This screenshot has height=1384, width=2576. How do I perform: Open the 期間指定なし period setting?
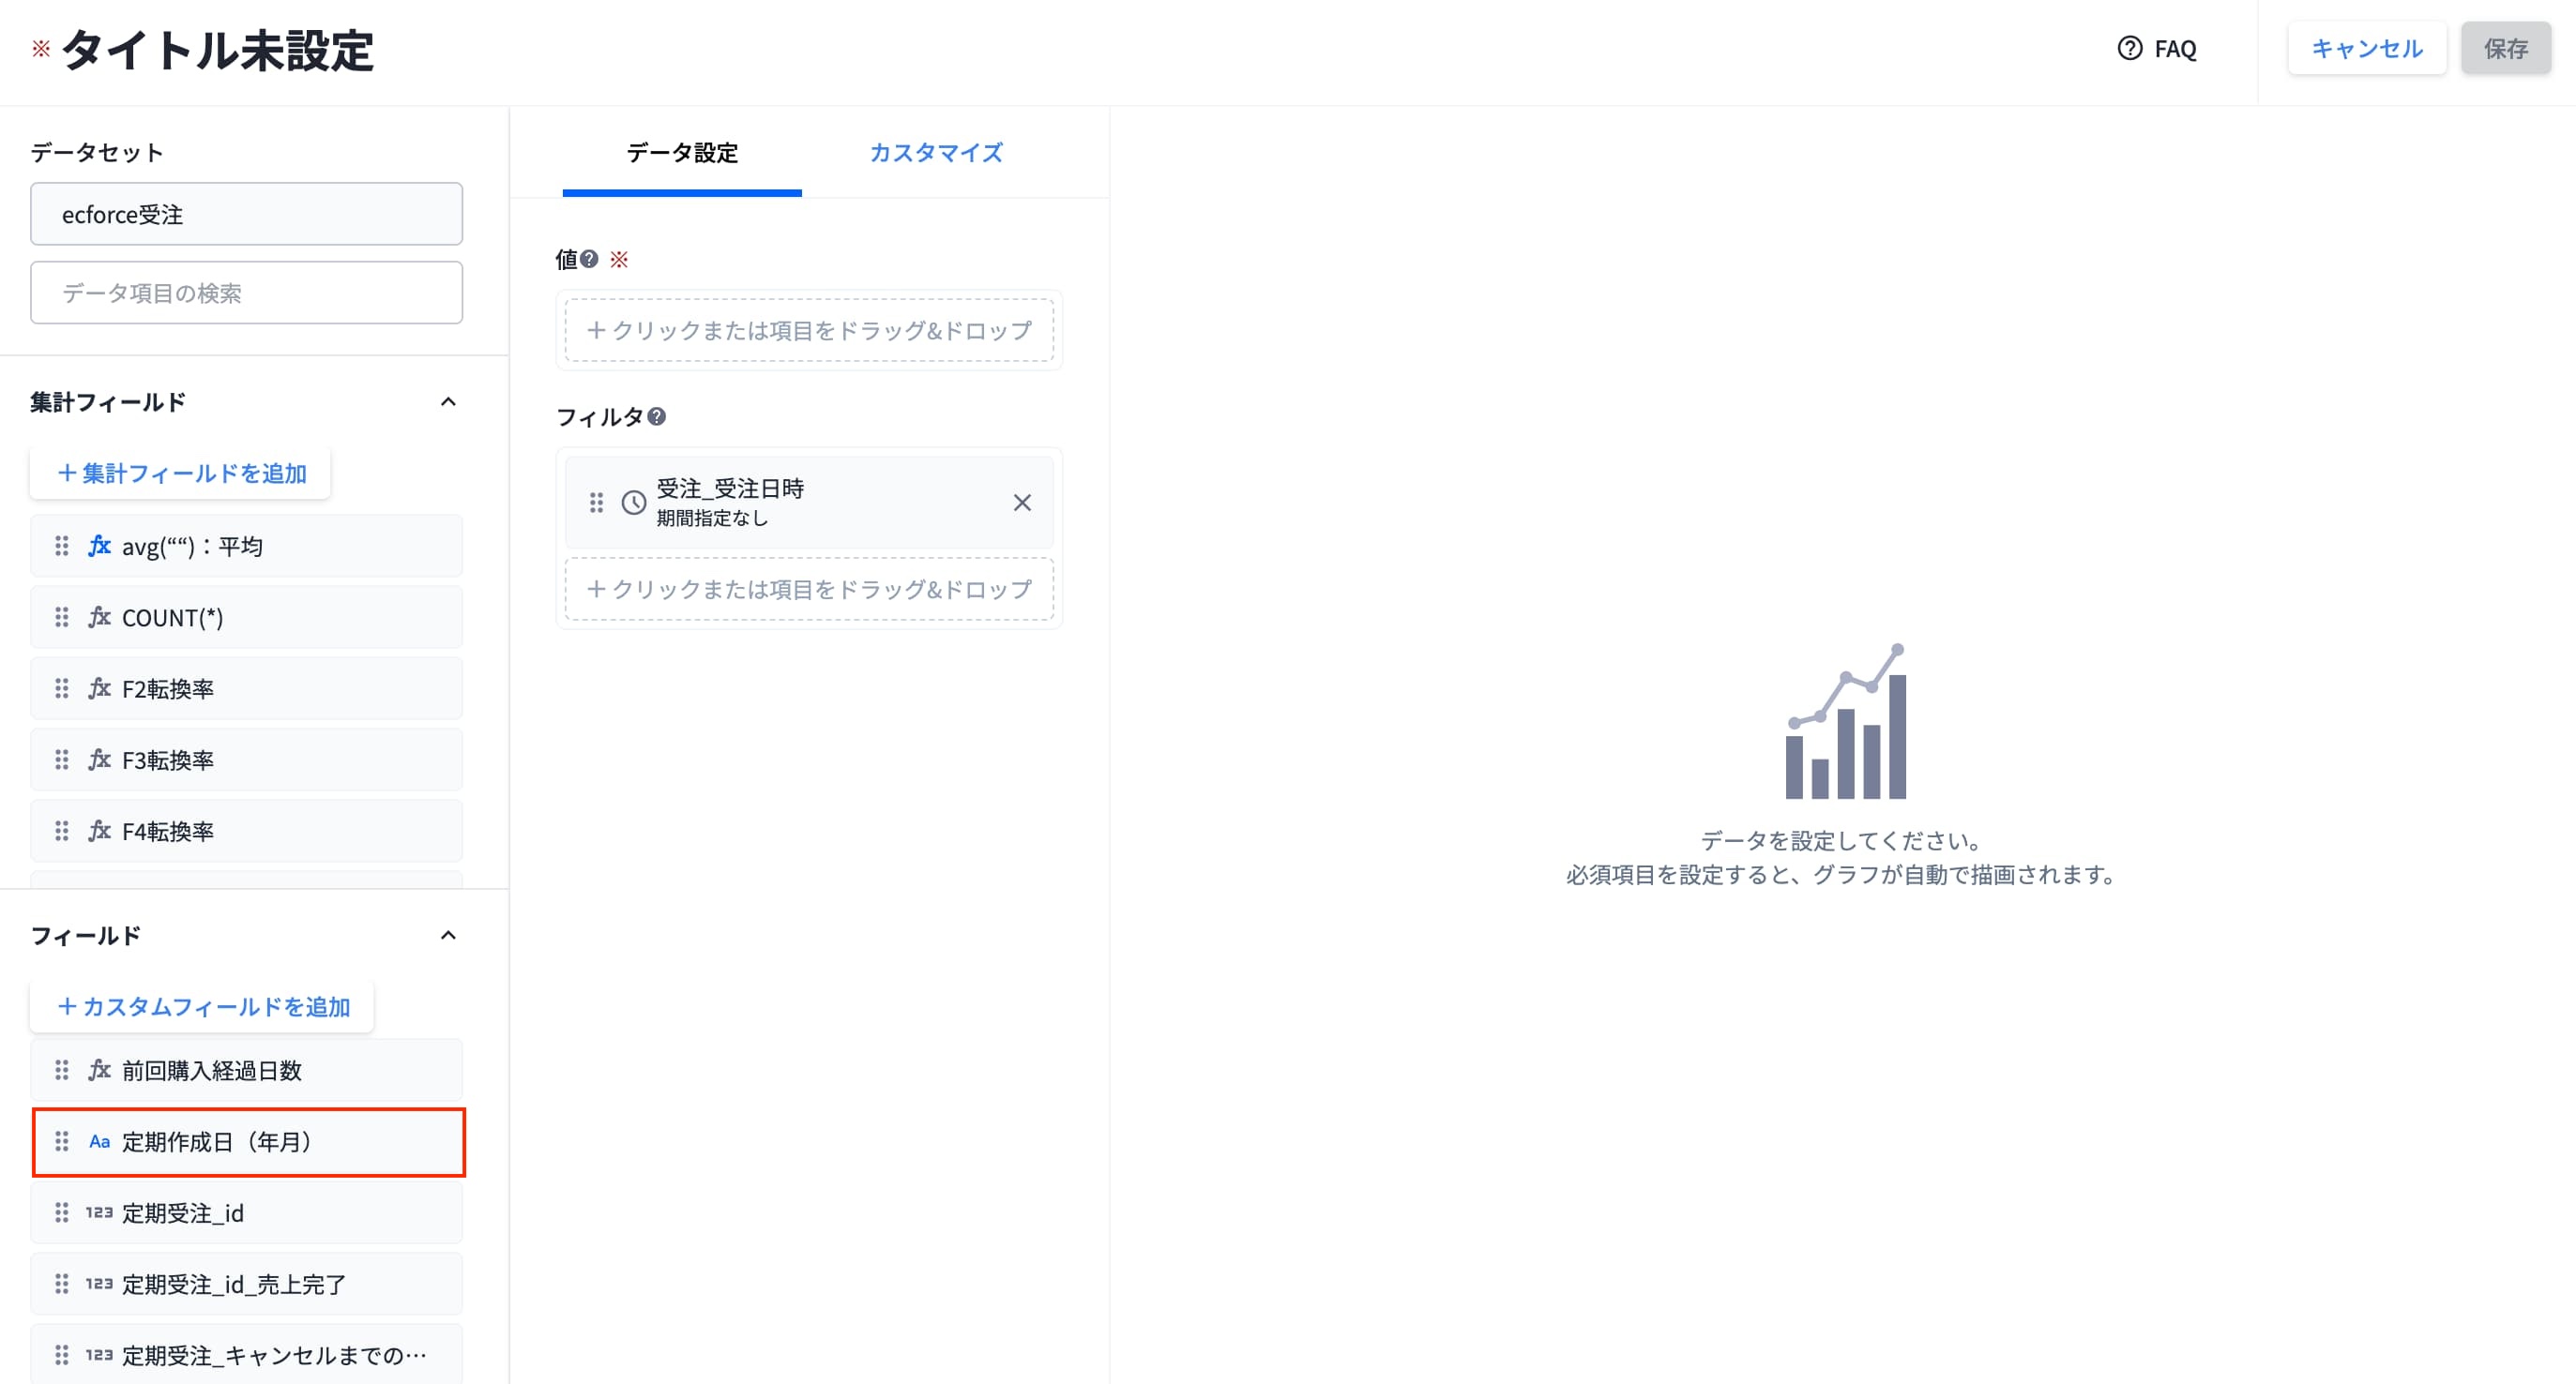coord(712,519)
